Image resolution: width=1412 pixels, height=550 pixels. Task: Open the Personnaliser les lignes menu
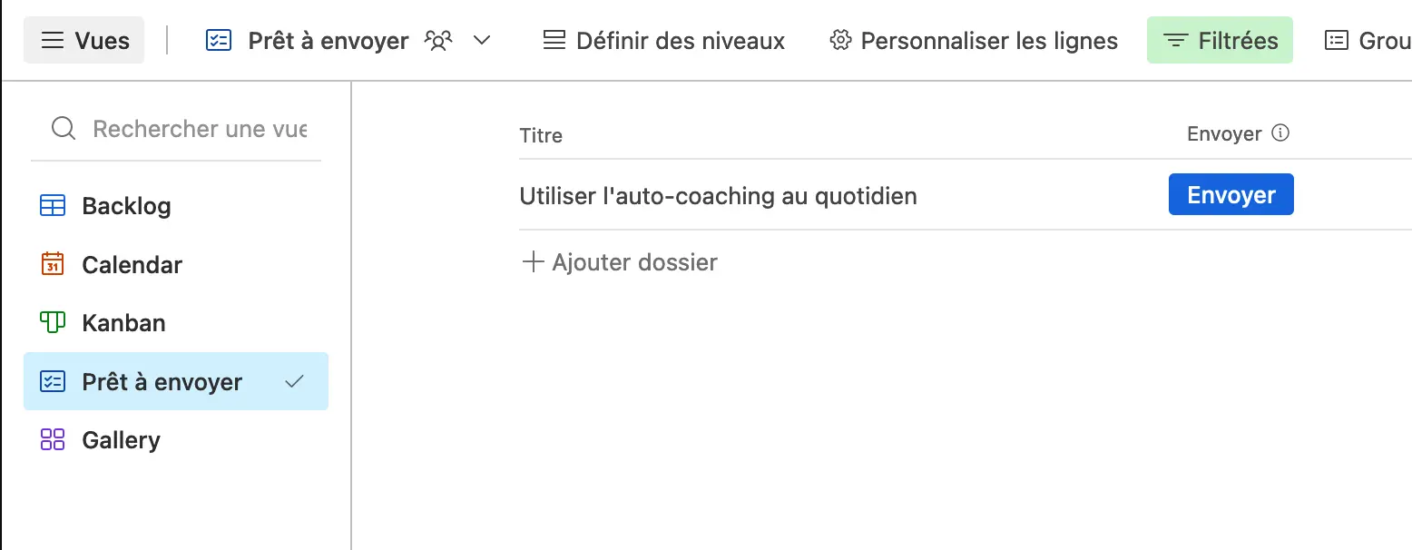(974, 41)
